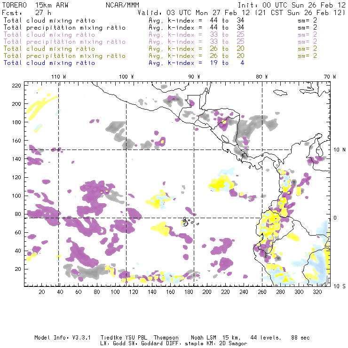Click the "10 N" latitude label
Screen dimensions: 348x348
pos(340,150)
